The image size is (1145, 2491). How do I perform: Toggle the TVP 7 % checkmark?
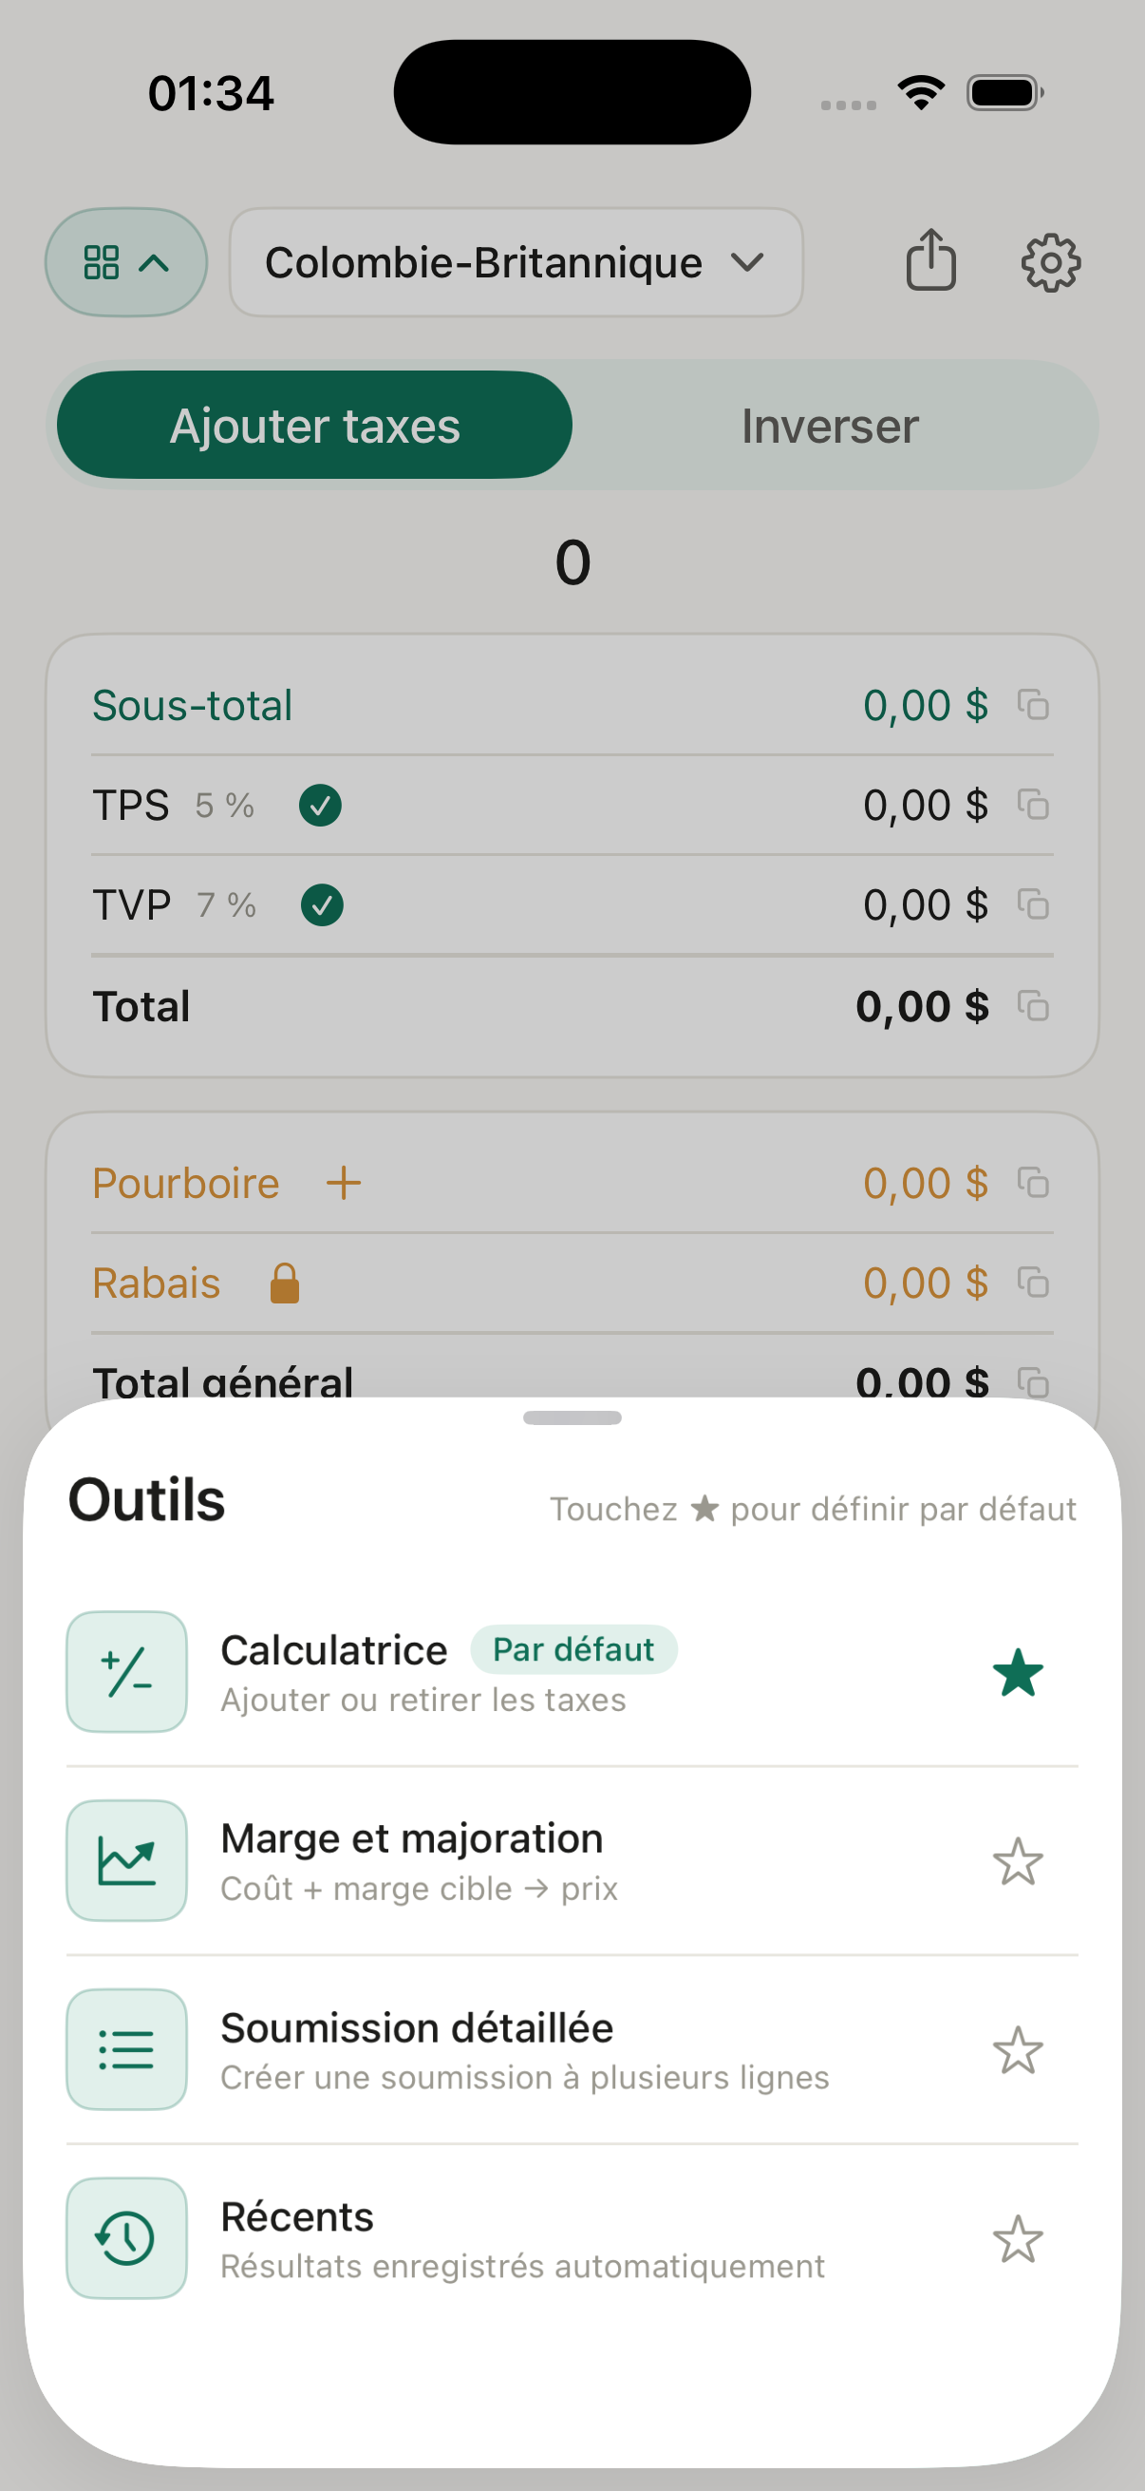click(322, 905)
